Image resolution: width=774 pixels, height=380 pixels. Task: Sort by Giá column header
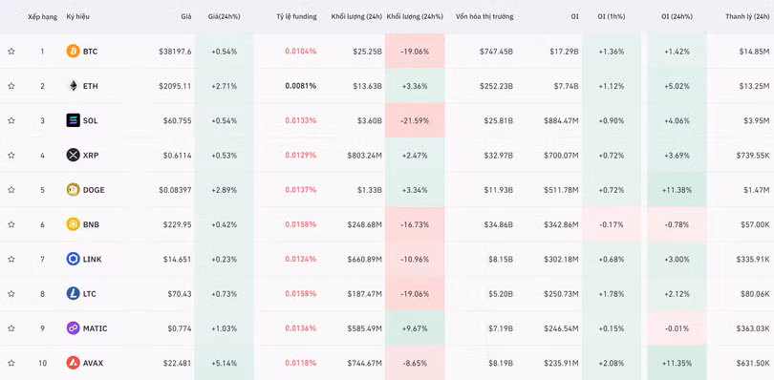[185, 17]
